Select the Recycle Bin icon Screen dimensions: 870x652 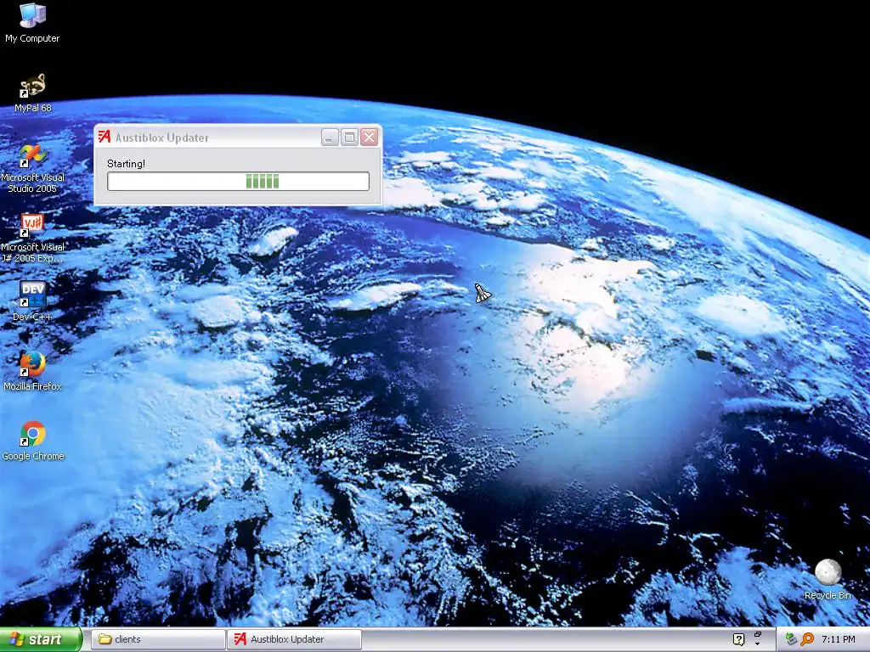pyautogui.click(x=828, y=579)
